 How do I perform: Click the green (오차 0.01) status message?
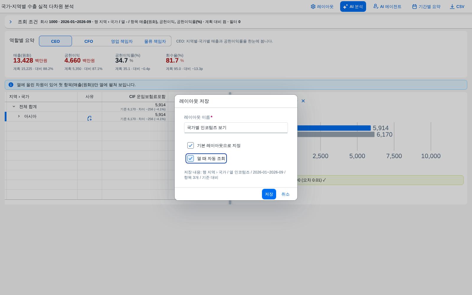pos(381,180)
